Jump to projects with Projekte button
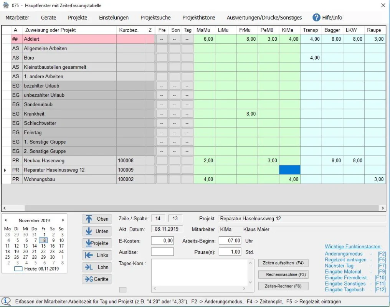 (97, 243)
